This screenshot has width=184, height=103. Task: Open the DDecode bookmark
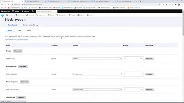click(x=57, y=8)
